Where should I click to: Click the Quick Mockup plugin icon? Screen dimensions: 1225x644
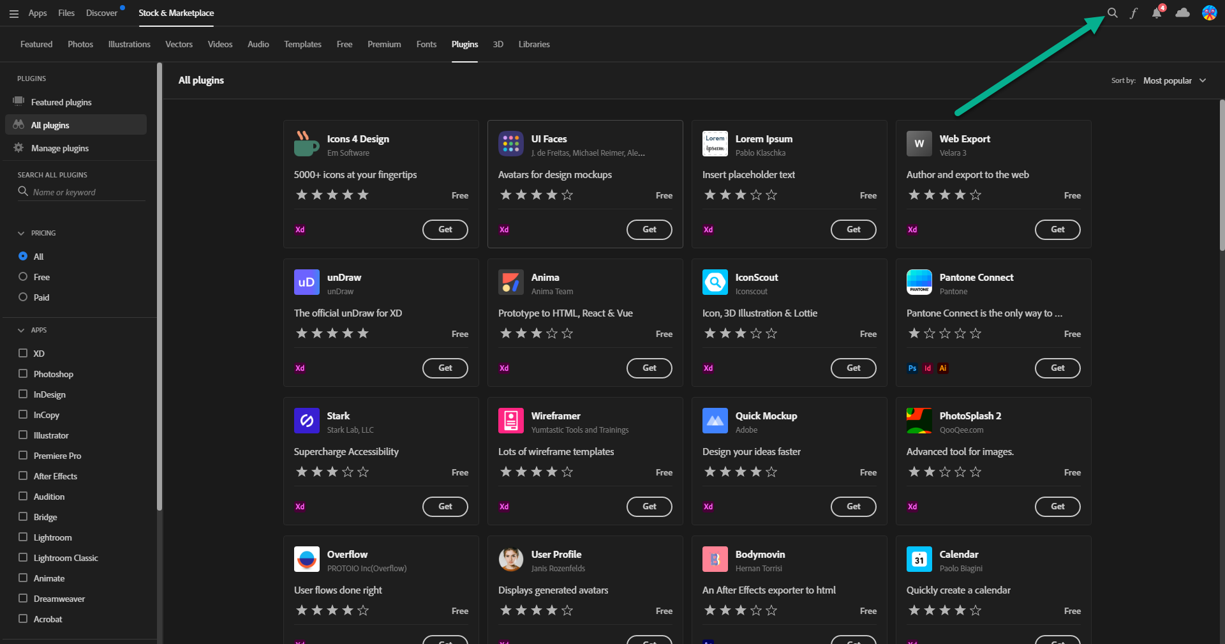[x=715, y=421]
